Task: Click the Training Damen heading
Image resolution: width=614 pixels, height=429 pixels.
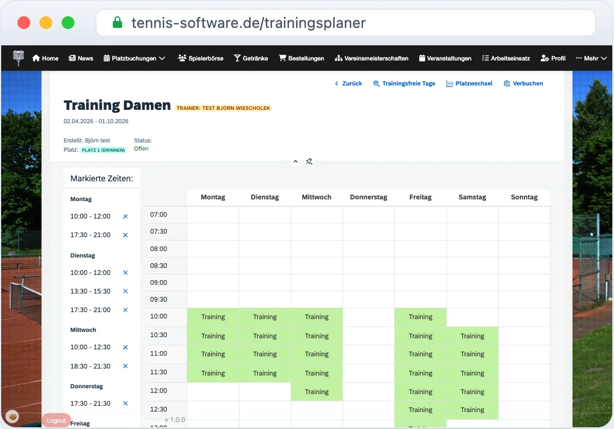Action: click(x=117, y=105)
